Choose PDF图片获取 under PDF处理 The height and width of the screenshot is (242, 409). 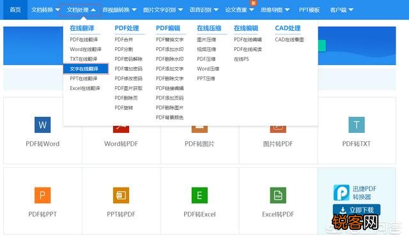coord(128,88)
